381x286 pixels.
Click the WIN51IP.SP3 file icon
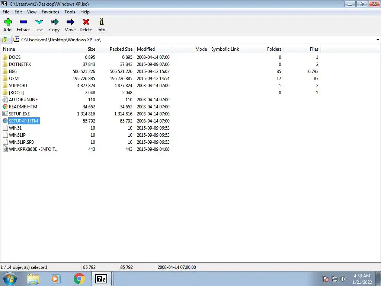pos(5,142)
